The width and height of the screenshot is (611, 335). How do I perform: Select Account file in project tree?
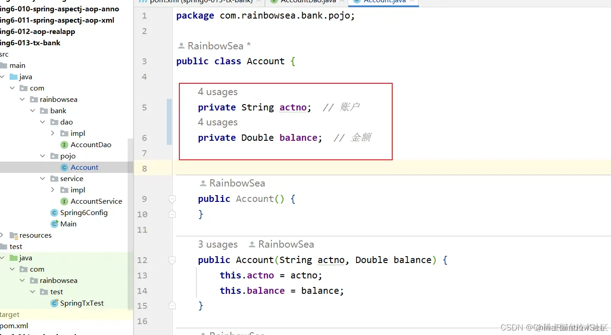coord(84,167)
